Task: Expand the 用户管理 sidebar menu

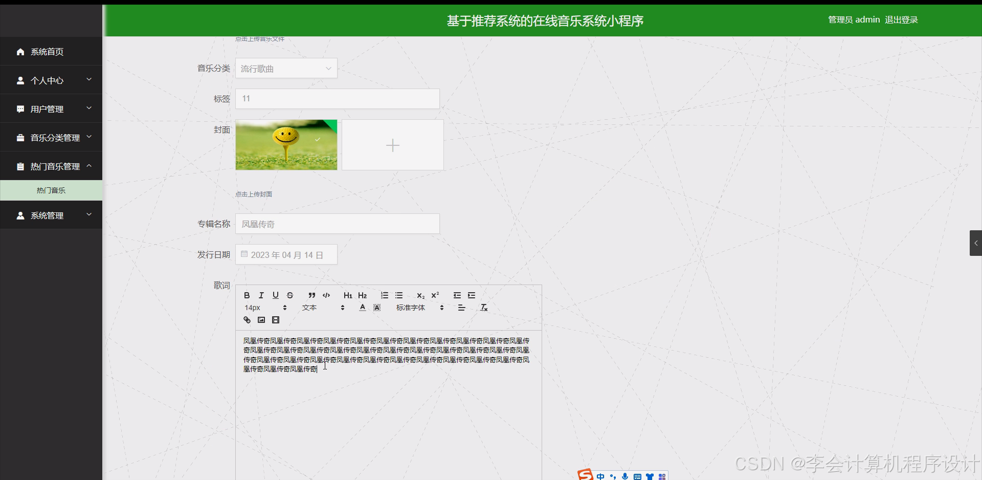Action: [x=51, y=108]
